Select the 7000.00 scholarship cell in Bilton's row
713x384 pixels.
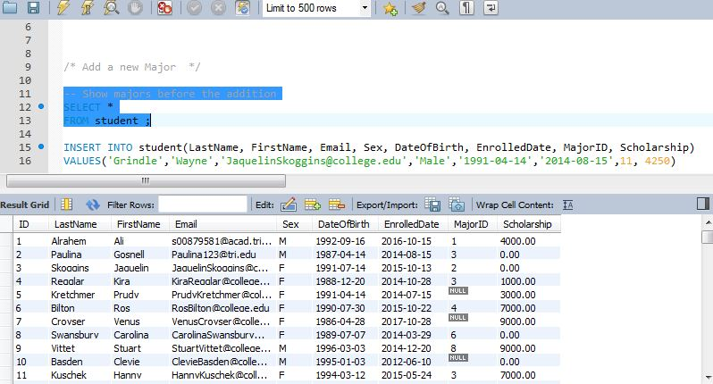[529, 308]
